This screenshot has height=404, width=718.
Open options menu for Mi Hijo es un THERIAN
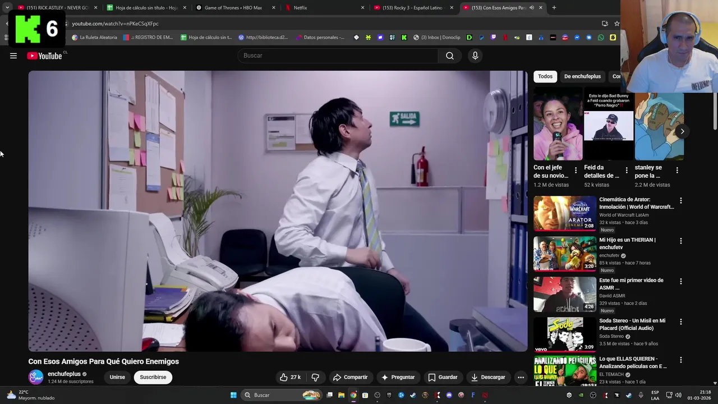(x=681, y=241)
